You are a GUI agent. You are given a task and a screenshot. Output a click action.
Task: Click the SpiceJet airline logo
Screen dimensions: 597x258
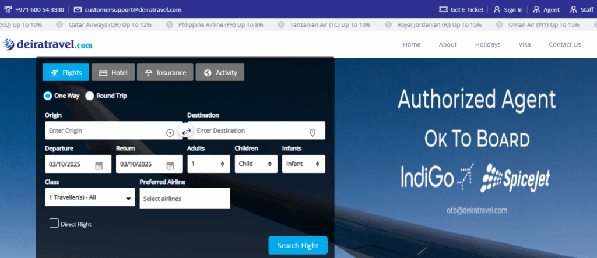[x=515, y=178]
